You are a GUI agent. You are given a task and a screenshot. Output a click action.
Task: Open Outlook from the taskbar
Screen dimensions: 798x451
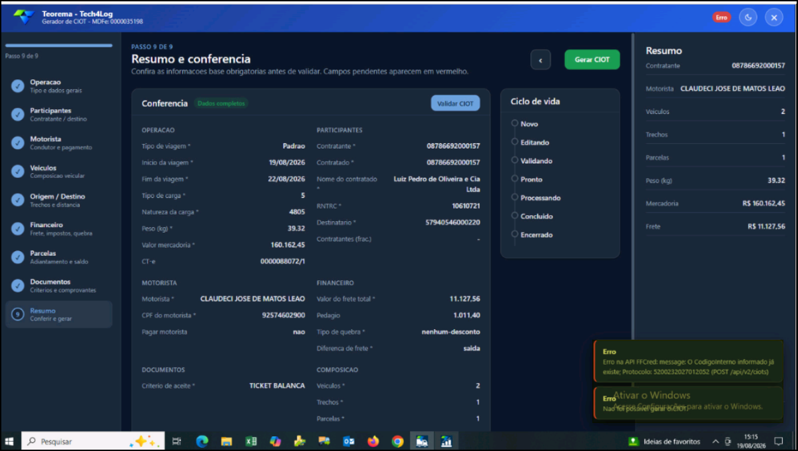click(x=349, y=441)
